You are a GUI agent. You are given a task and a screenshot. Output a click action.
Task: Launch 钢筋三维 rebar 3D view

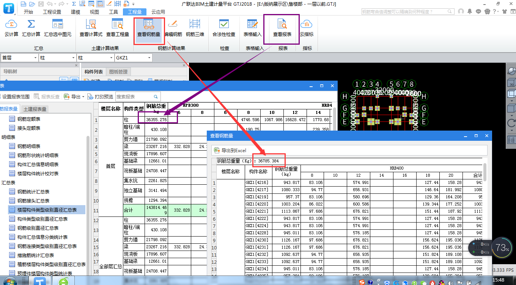pos(195,28)
